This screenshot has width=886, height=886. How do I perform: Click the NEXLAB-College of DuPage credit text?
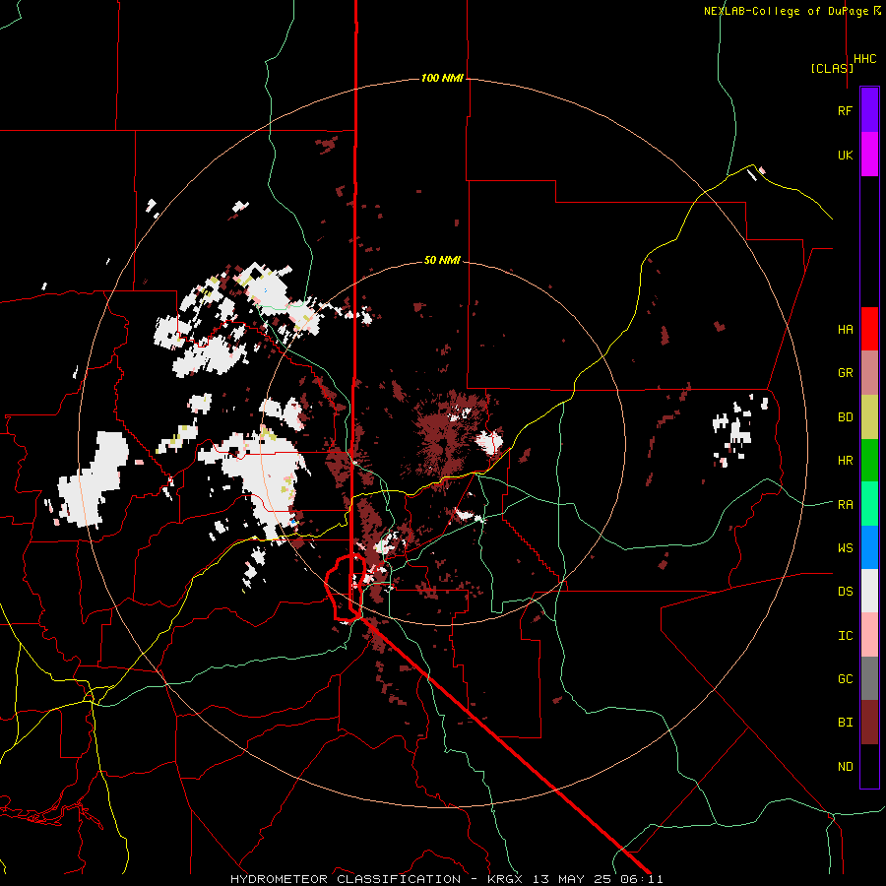(791, 11)
